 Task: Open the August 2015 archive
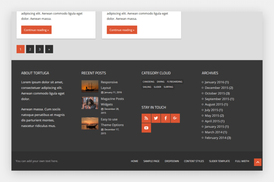(x=214, y=104)
